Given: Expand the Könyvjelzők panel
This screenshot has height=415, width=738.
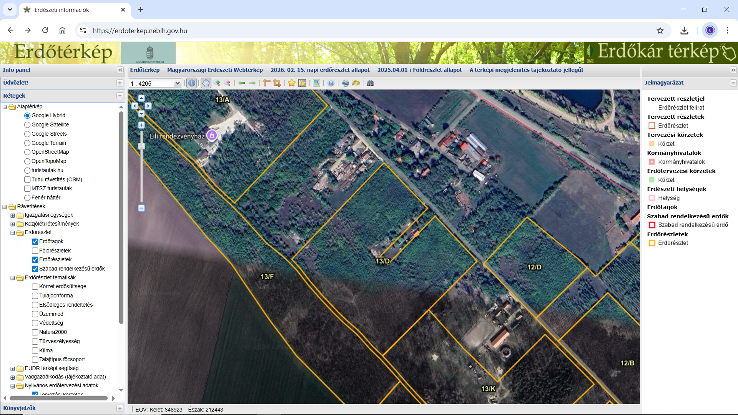Looking at the screenshot, I should (x=120, y=408).
